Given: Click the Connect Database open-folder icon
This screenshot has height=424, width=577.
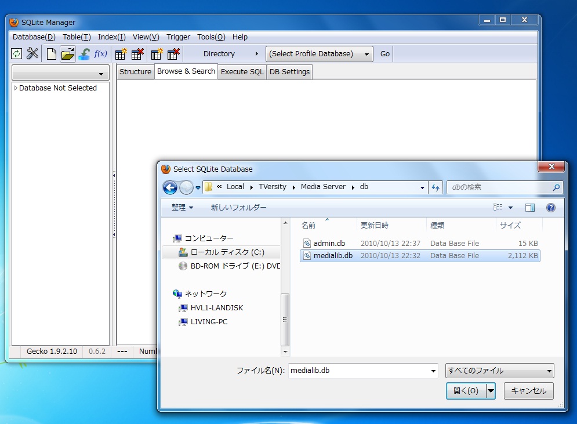Looking at the screenshot, I should coord(68,54).
